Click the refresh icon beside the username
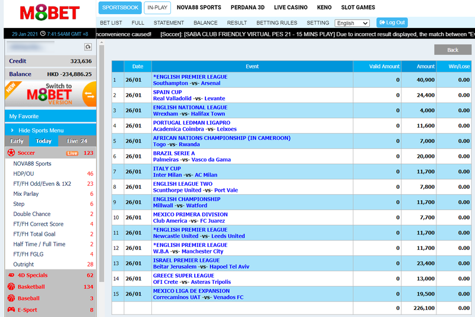The image size is (475, 317). coord(88,47)
